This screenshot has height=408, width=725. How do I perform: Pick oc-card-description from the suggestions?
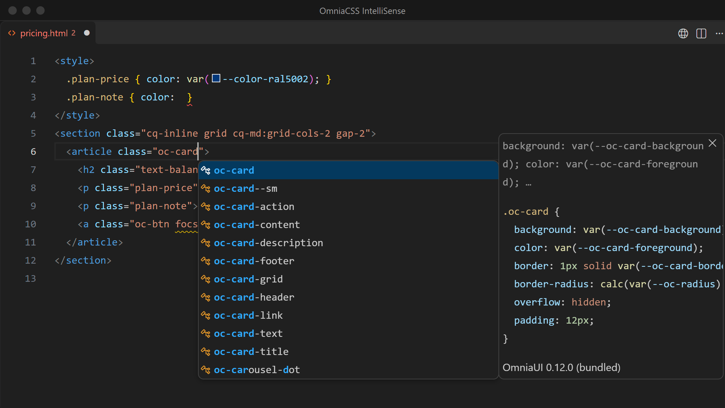click(x=348, y=243)
